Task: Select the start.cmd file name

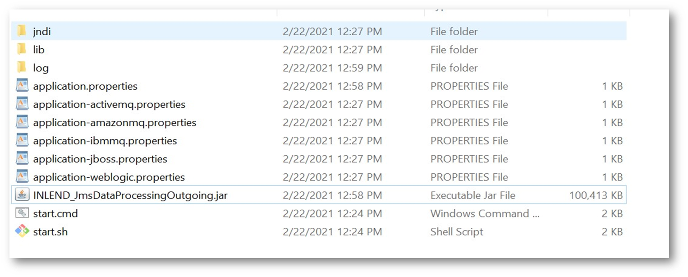Action: [55, 213]
